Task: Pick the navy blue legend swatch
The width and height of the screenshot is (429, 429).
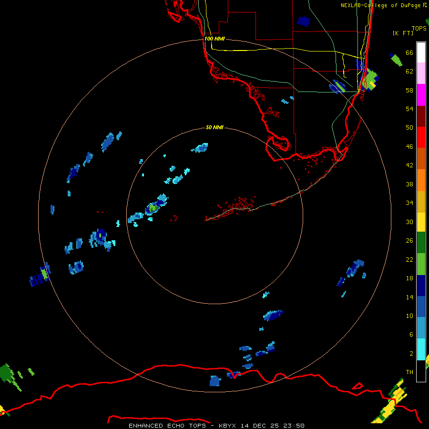Action: point(421,286)
